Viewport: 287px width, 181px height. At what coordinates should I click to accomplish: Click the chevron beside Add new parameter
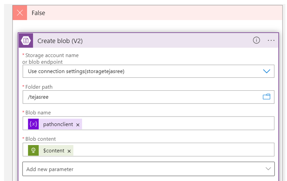tap(268, 169)
